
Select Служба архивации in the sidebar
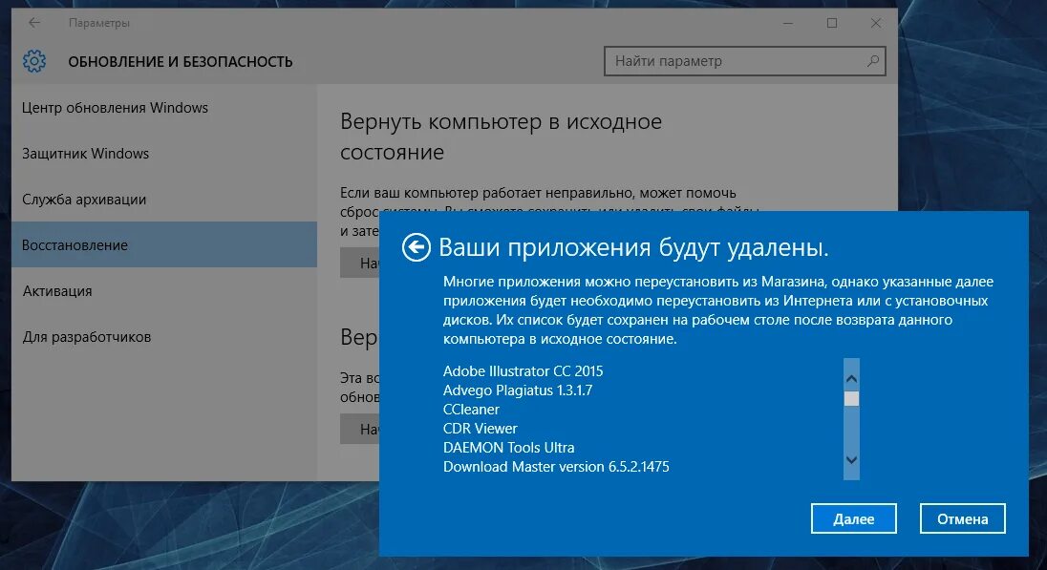tap(164, 199)
